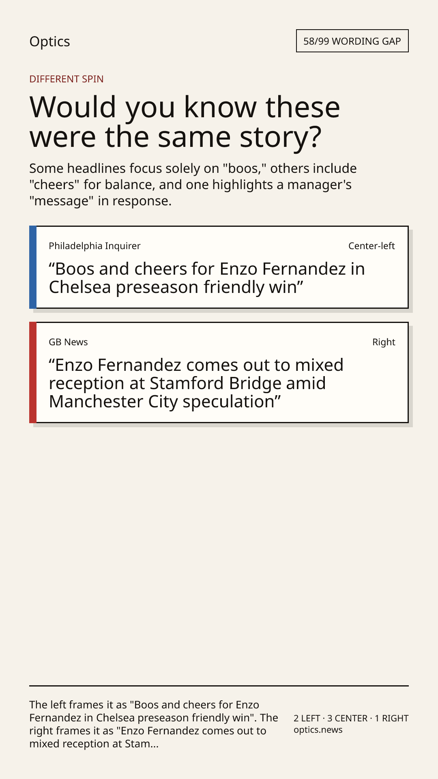Select the Right bias label

384,342
